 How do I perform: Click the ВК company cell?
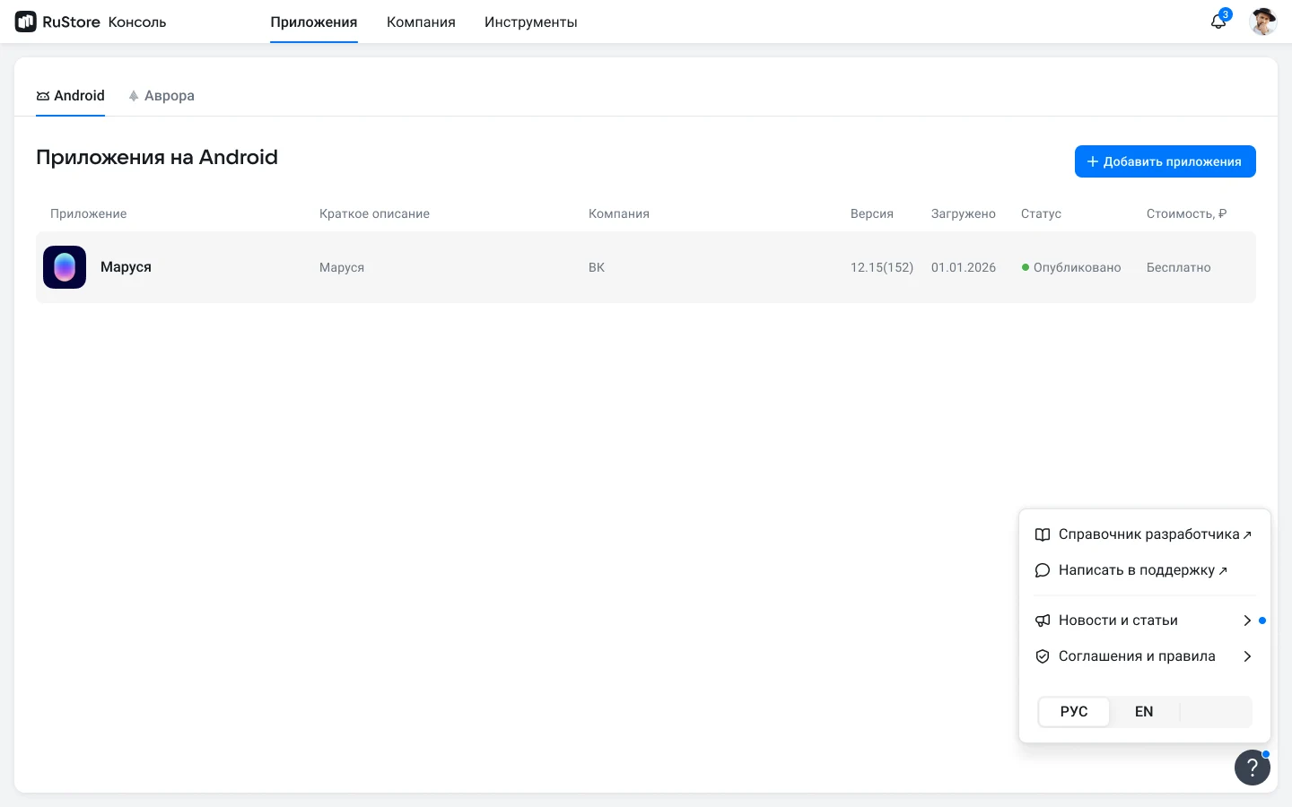coord(597,267)
